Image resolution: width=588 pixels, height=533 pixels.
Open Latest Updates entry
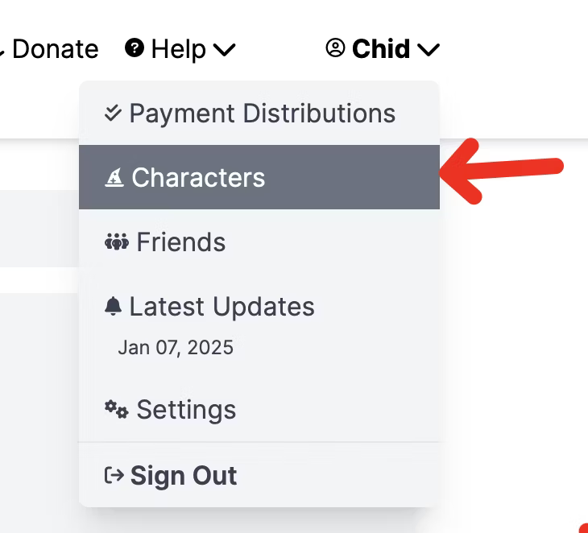coord(222,307)
